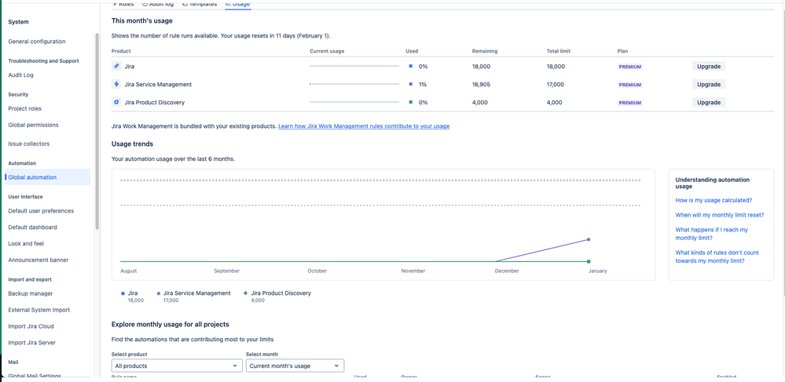Click the August label on chart axis
This screenshot has height=382, width=785.
(x=129, y=271)
